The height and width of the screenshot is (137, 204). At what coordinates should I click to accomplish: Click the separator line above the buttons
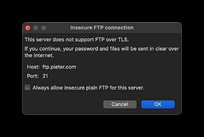(102, 93)
